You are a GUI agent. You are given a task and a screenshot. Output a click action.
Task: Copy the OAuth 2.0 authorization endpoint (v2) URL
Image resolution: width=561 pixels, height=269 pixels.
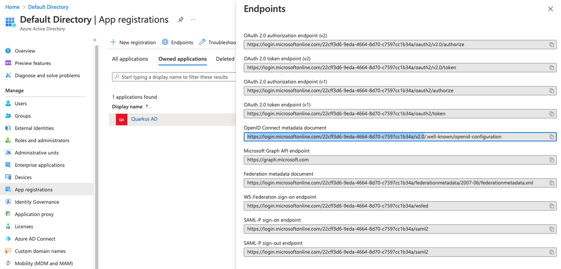pyautogui.click(x=552, y=44)
